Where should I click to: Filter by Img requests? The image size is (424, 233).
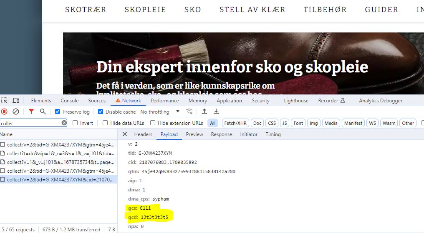point(314,123)
